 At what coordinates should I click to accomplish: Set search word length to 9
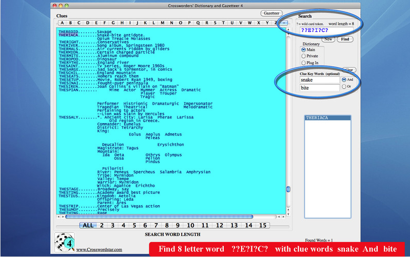pyautogui.click(x=178, y=225)
